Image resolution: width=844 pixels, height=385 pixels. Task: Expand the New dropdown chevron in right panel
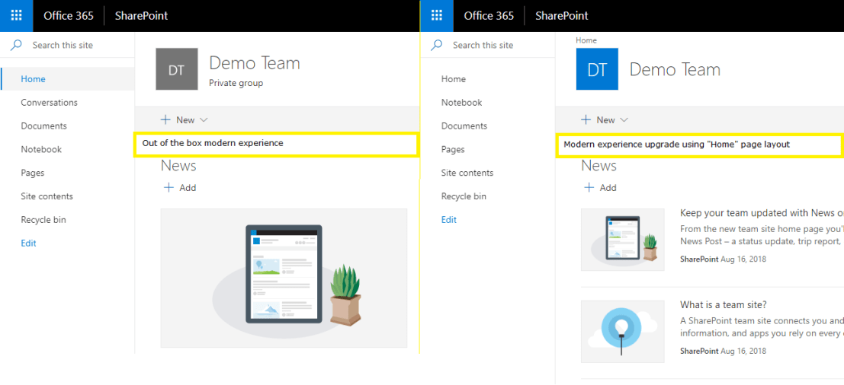(x=624, y=120)
